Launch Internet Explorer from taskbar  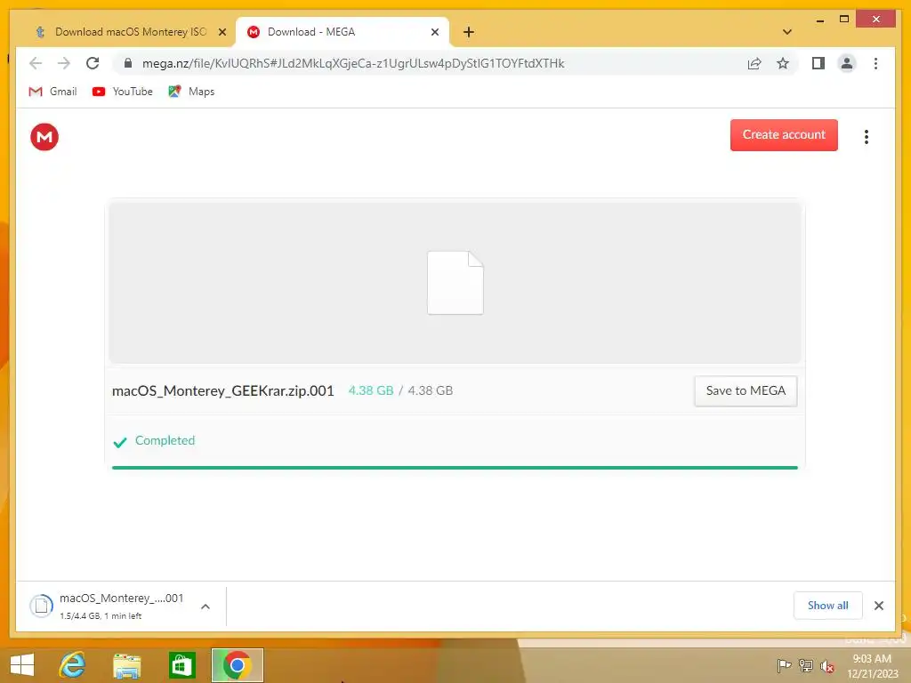click(73, 665)
